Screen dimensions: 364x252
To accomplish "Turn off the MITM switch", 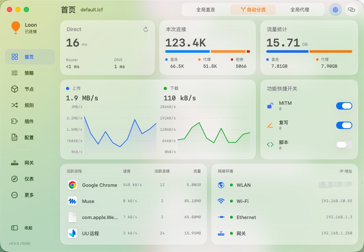I will pyautogui.click(x=344, y=106).
